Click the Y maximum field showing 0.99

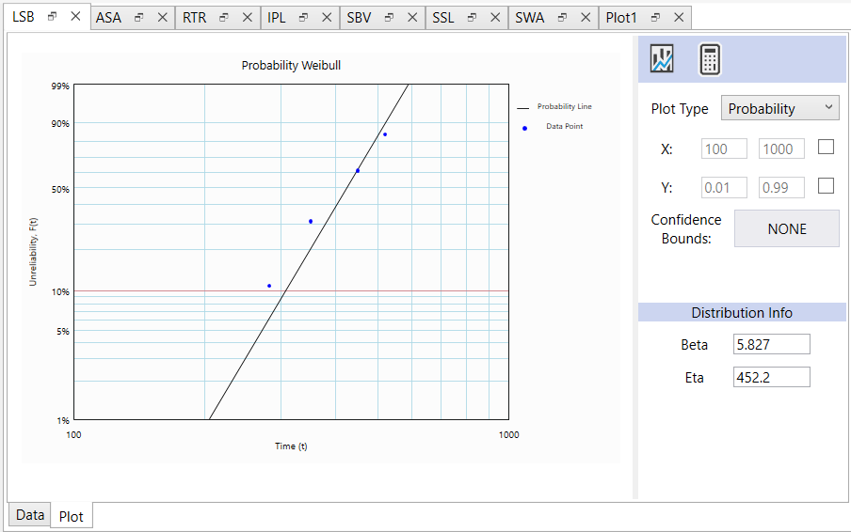(781, 187)
